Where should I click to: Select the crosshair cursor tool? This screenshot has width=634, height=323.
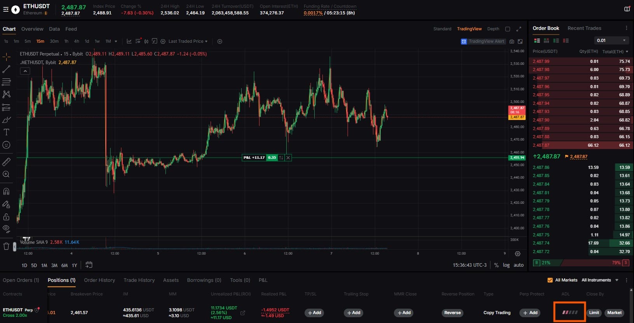[6, 57]
